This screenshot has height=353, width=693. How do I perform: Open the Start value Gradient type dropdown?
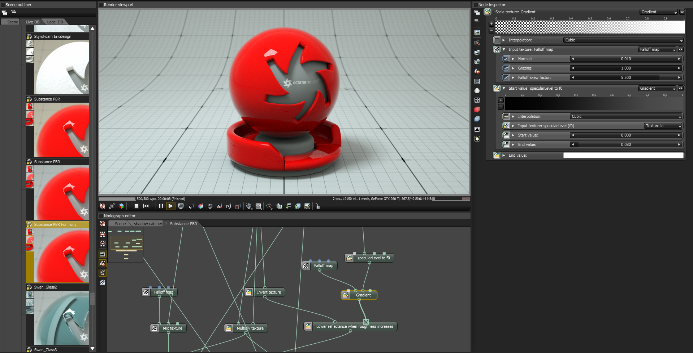click(x=657, y=88)
